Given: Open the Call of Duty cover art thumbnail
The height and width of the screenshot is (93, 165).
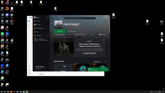Looking at the screenshot, I should tap(58, 25).
